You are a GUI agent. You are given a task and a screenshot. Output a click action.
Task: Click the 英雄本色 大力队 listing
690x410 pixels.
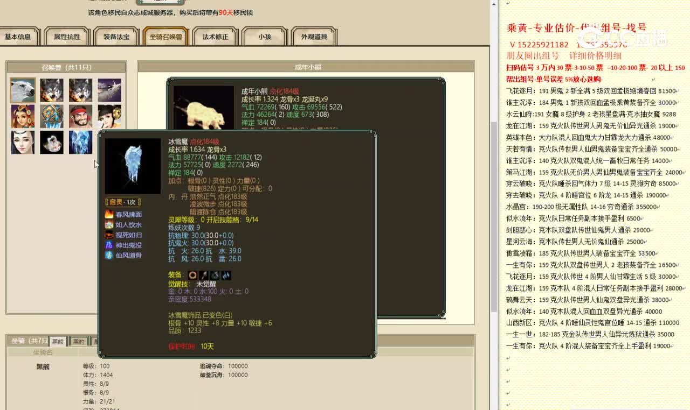coord(589,137)
